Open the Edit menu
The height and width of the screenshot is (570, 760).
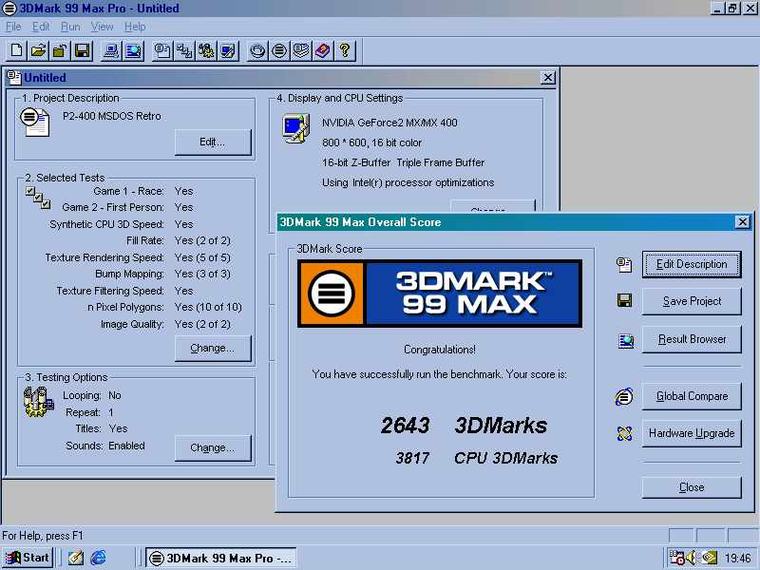tap(41, 27)
